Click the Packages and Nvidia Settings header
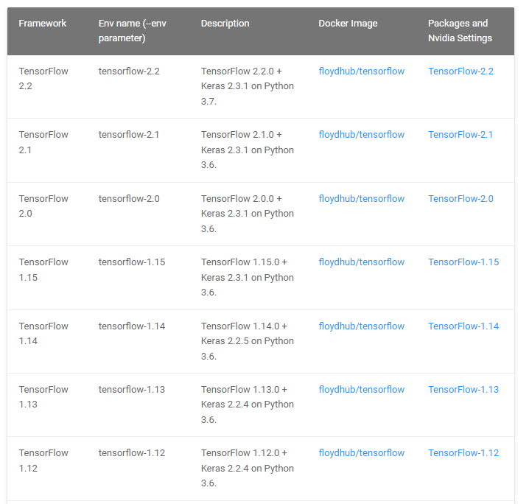 [460, 31]
